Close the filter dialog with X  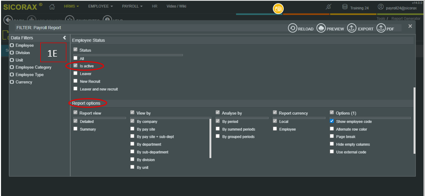[410, 26]
